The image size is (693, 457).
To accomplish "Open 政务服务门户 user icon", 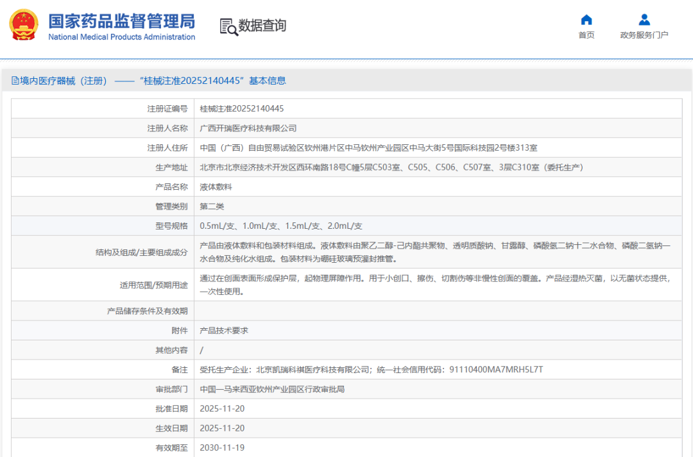I will coord(644,20).
